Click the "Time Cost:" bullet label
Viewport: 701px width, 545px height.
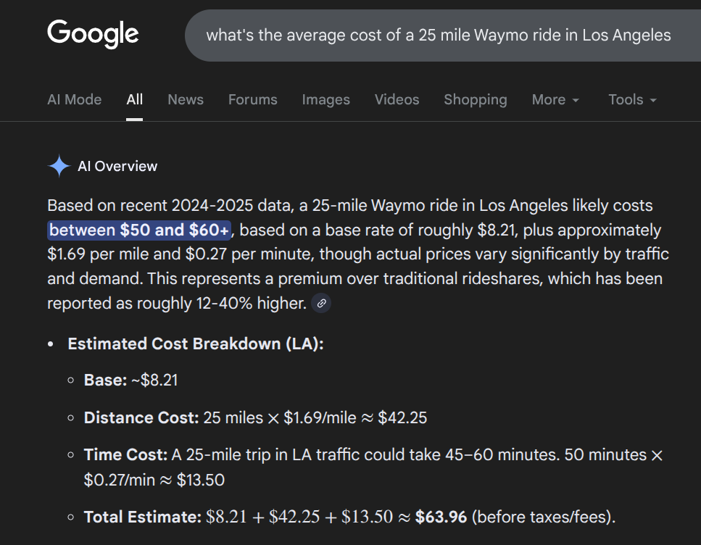pyautogui.click(x=125, y=455)
